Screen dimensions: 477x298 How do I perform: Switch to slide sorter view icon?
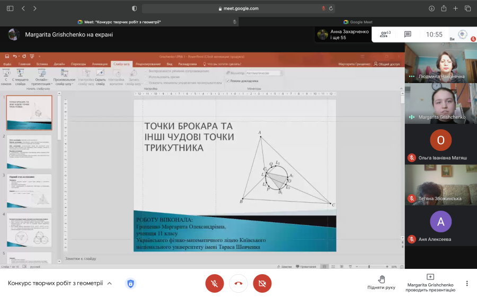333,267
